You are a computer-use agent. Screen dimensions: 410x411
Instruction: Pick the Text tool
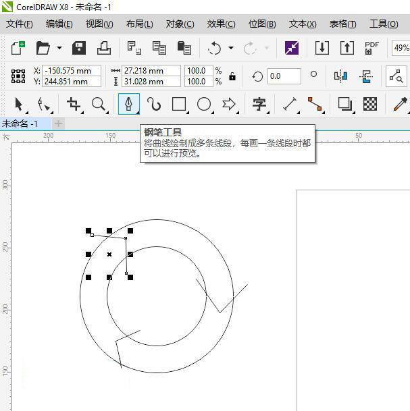pos(259,104)
